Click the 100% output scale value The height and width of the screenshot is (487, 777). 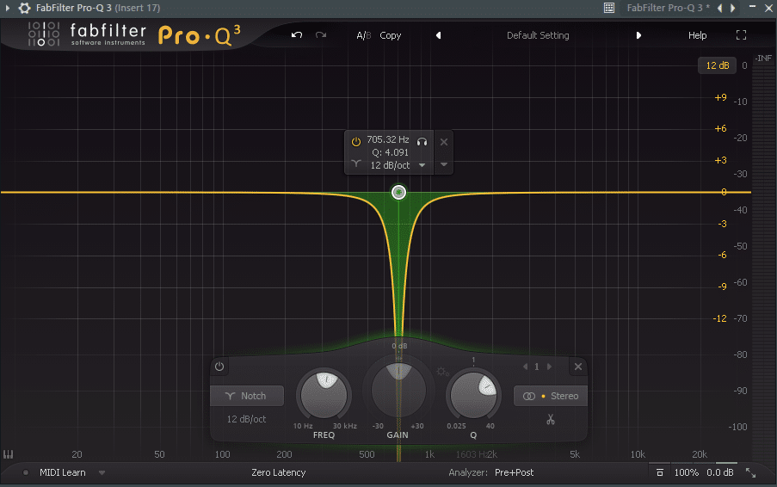pos(687,472)
